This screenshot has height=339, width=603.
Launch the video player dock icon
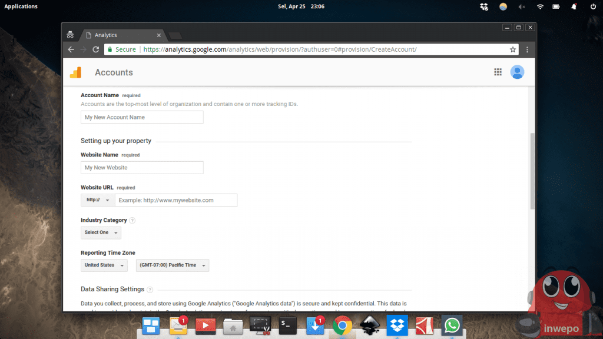pos(206,326)
